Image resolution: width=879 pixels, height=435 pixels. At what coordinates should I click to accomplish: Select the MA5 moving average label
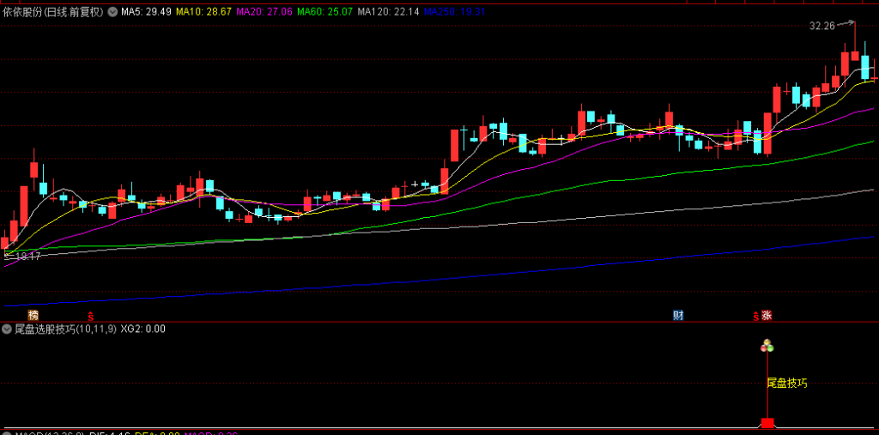[146, 12]
